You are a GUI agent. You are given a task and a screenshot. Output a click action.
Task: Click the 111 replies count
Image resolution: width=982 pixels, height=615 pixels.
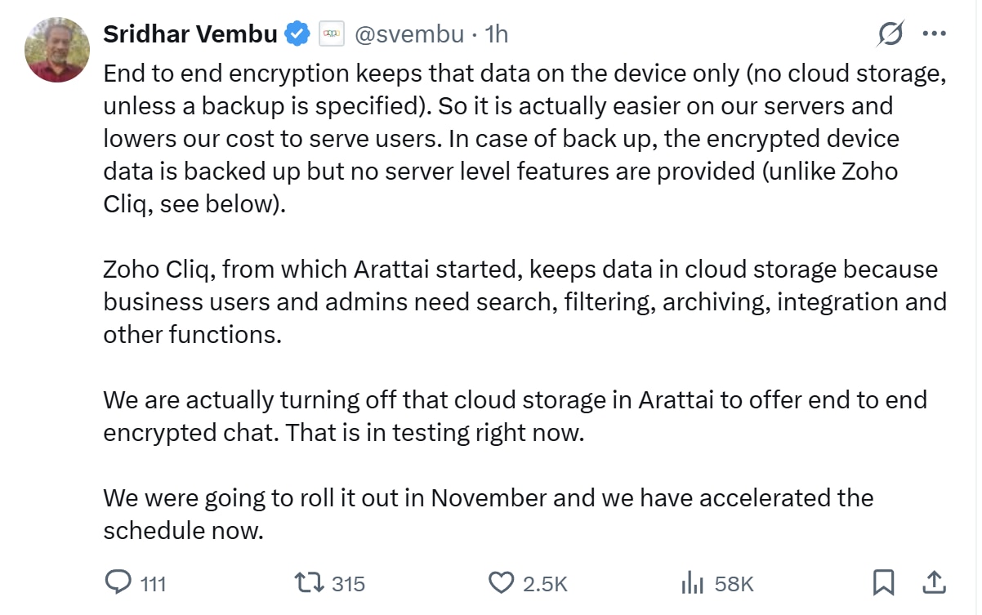pyautogui.click(x=153, y=584)
